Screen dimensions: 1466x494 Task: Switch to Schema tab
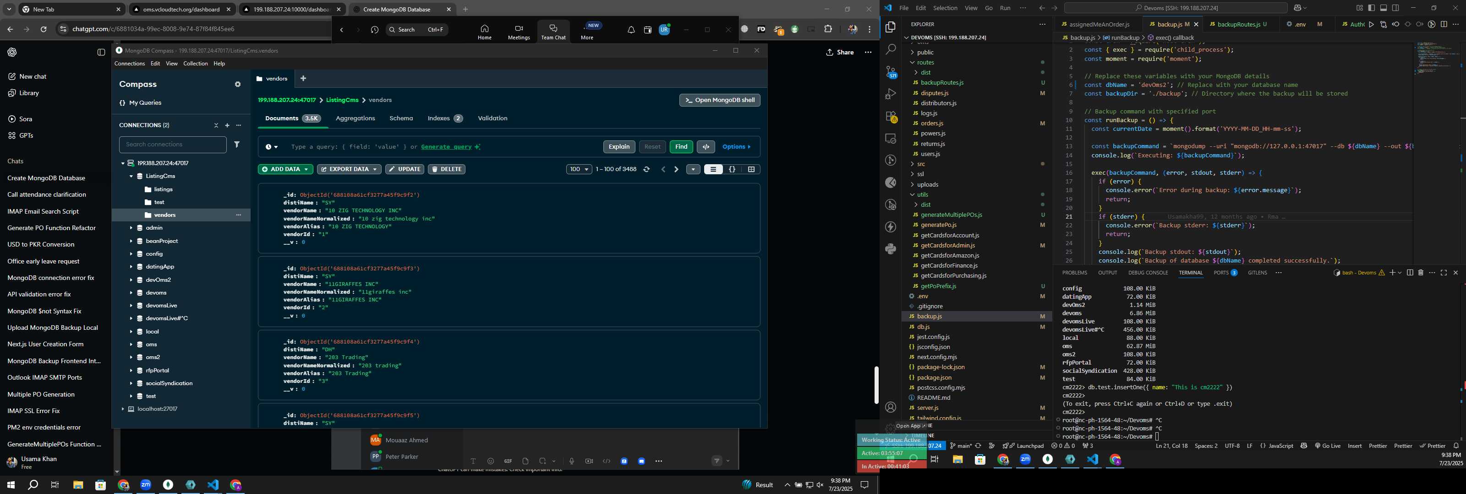[x=401, y=118]
